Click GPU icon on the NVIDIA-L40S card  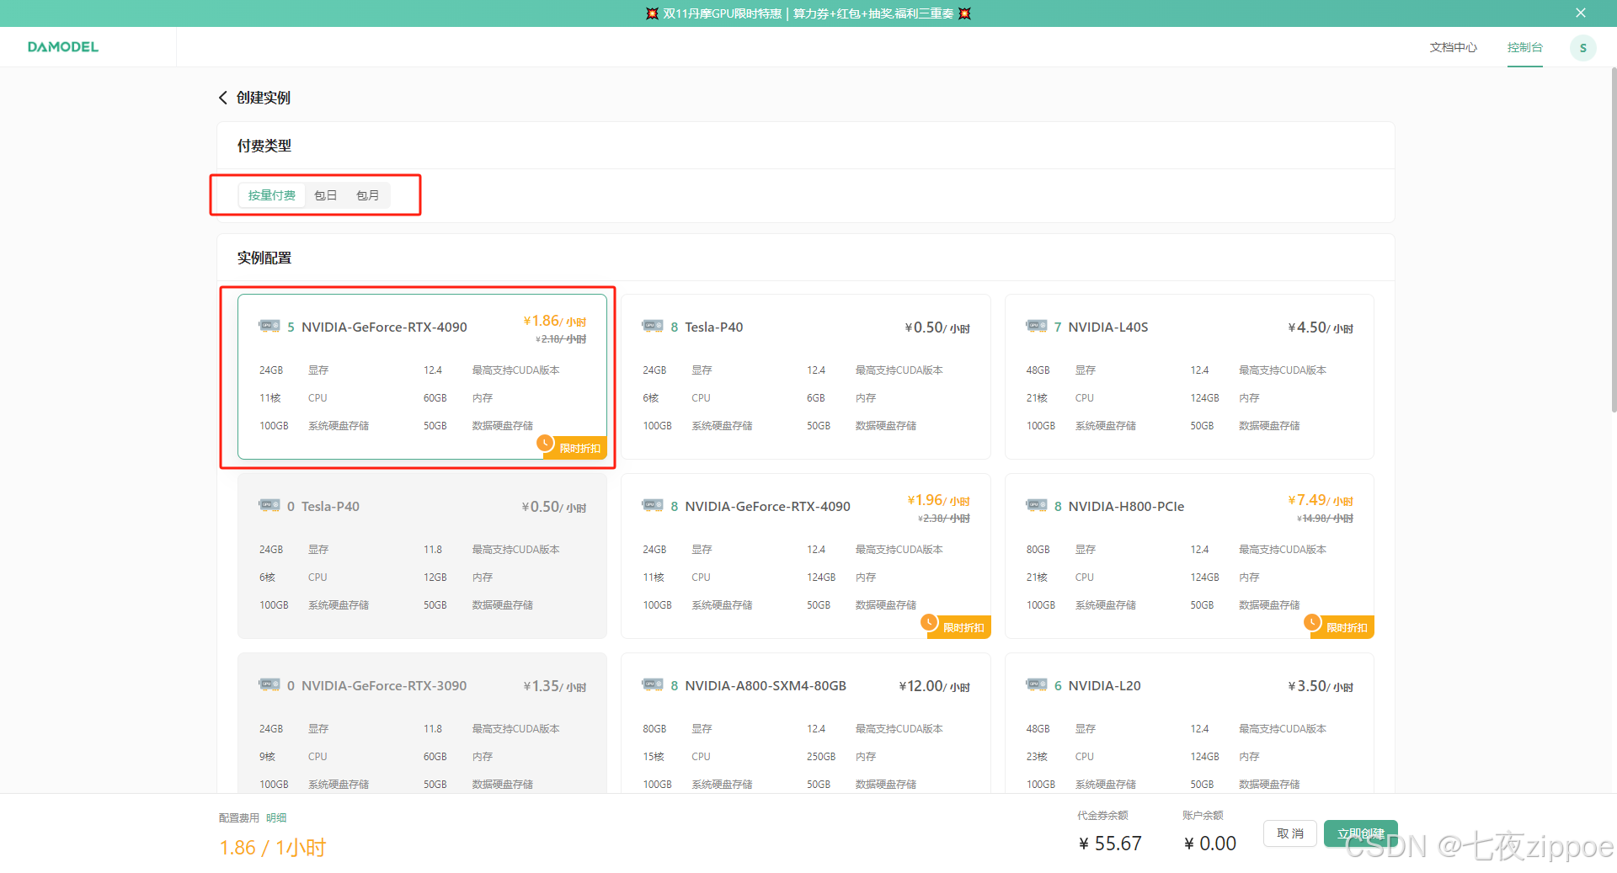click(x=1037, y=326)
